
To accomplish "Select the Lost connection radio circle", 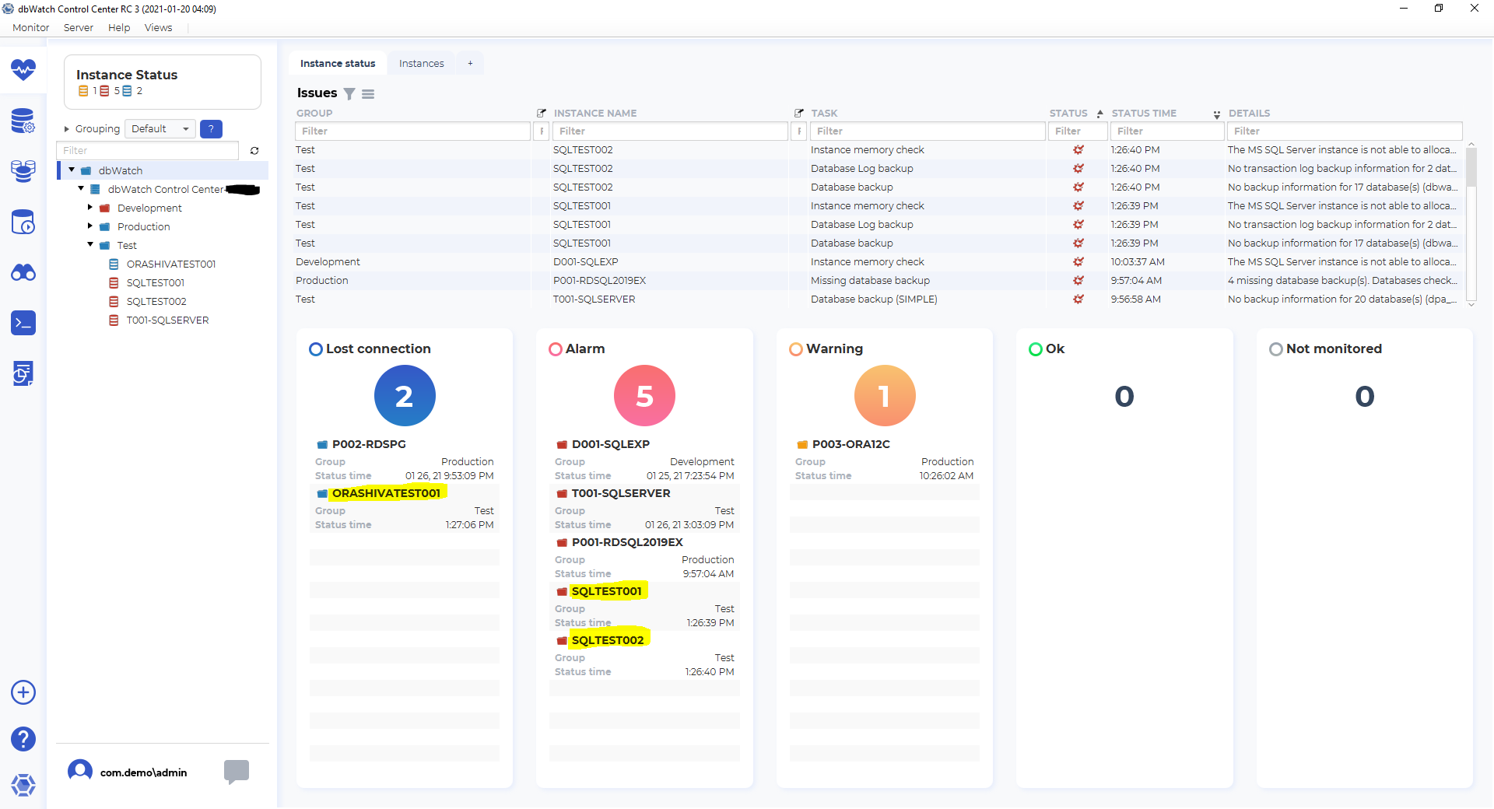I will [316, 349].
